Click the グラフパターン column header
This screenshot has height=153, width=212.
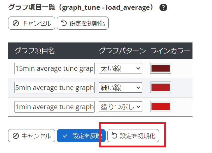click(x=122, y=51)
